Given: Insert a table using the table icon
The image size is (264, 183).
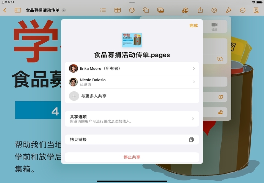Looking at the screenshot, I should [117, 10].
